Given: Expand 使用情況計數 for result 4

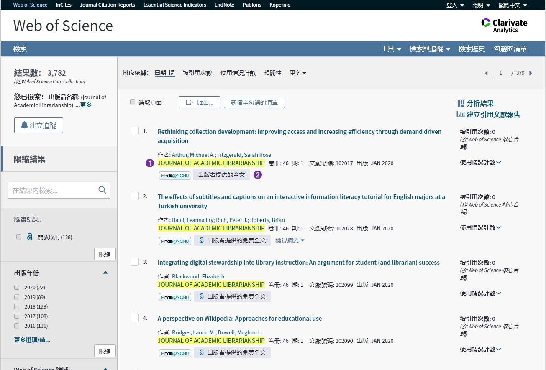Looking at the screenshot, I should tap(480, 349).
